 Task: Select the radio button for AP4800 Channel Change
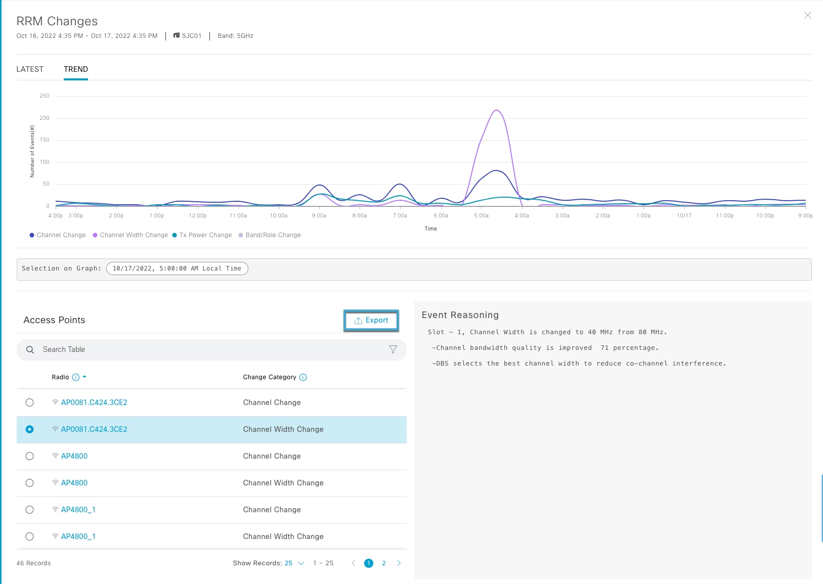coord(30,456)
